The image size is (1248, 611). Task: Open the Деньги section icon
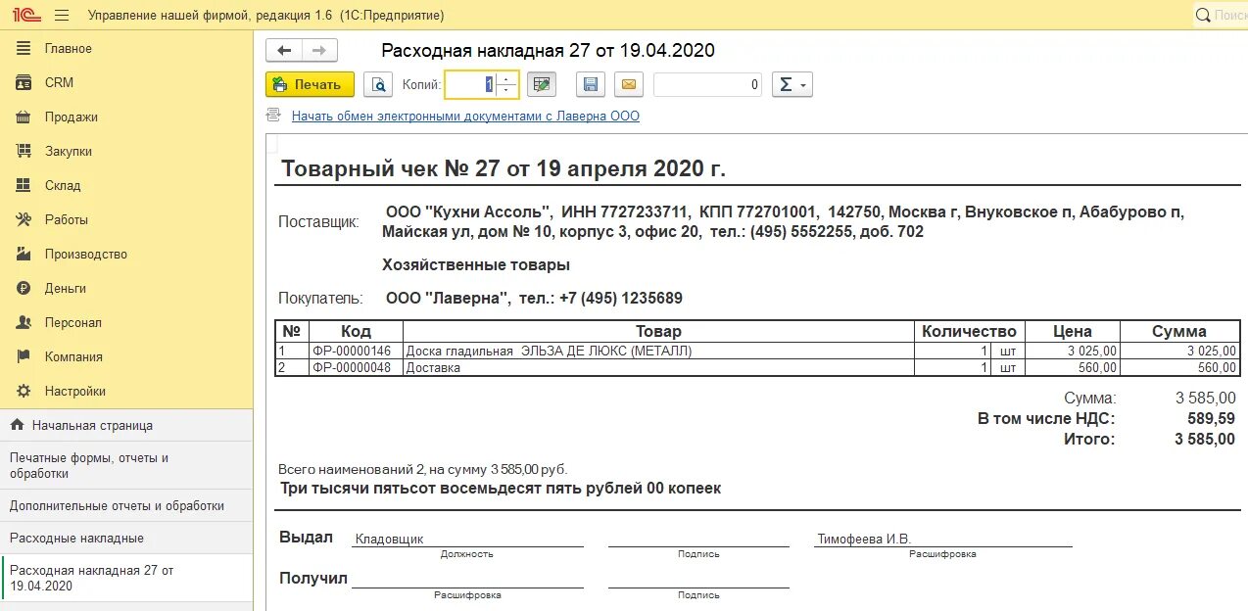[x=24, y=288]
